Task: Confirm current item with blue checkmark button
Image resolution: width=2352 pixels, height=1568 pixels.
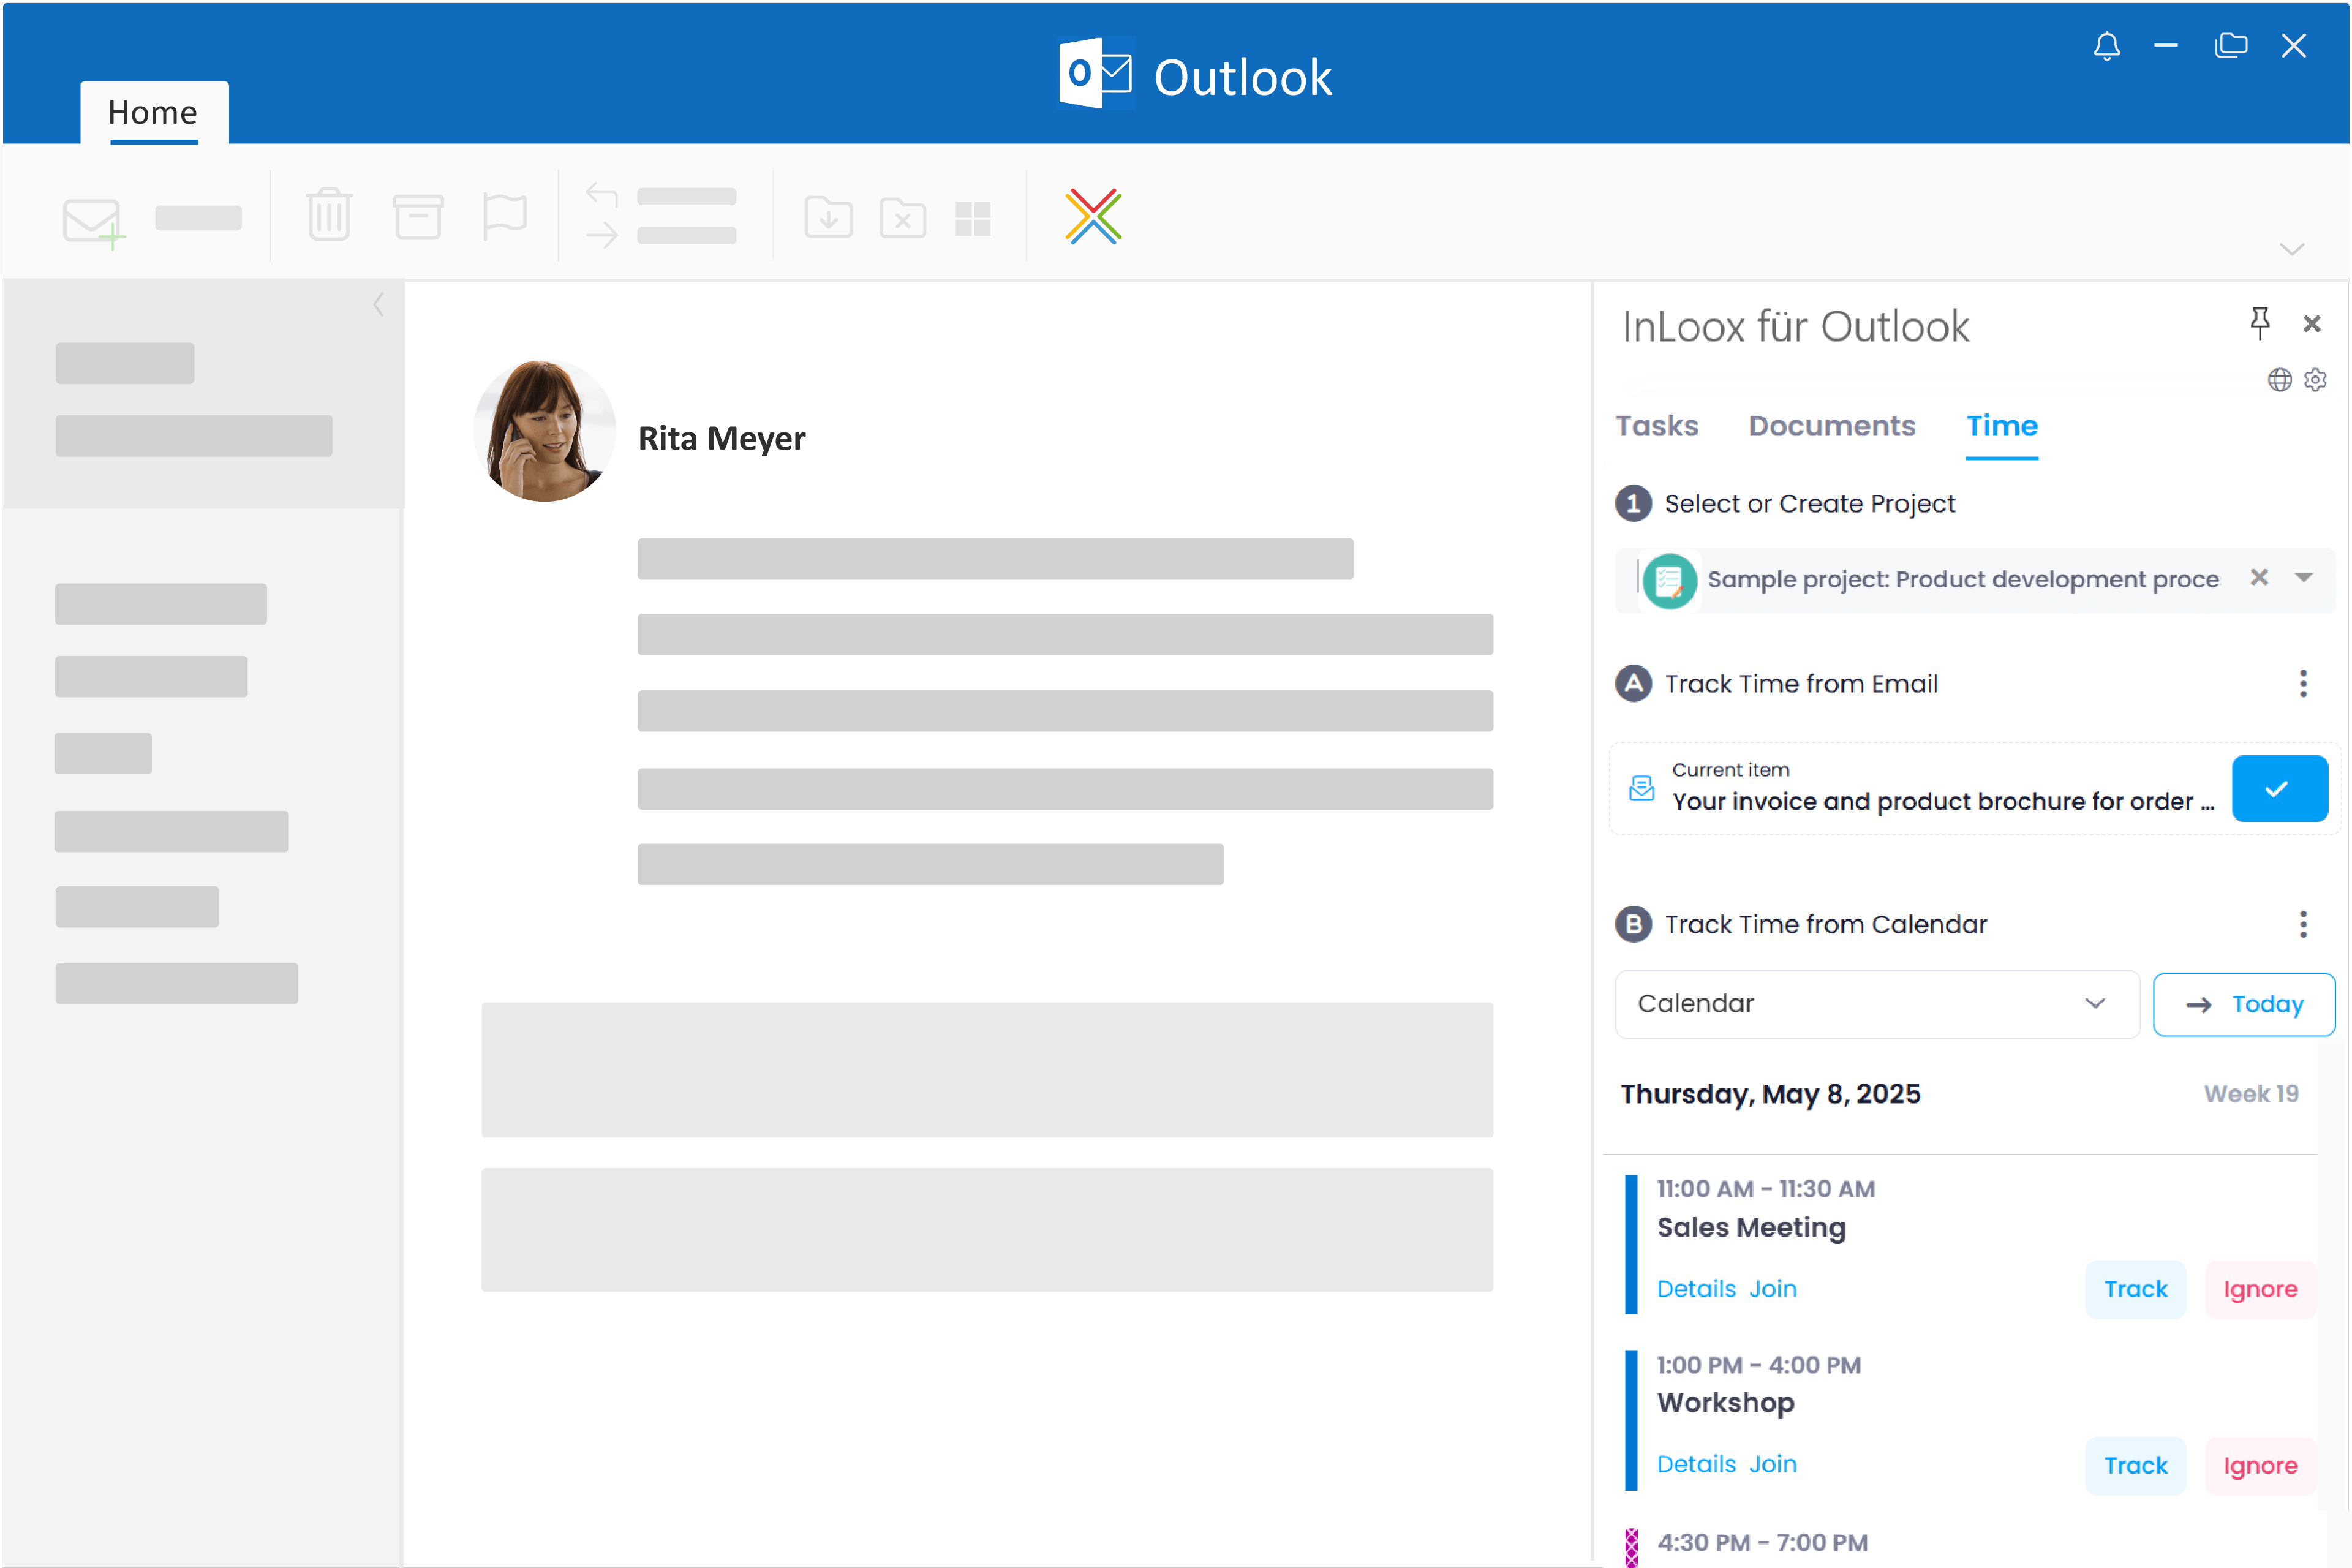Action: (x=2279, y=789)
